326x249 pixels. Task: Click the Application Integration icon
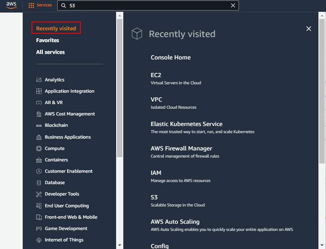[x=39, y=91]
